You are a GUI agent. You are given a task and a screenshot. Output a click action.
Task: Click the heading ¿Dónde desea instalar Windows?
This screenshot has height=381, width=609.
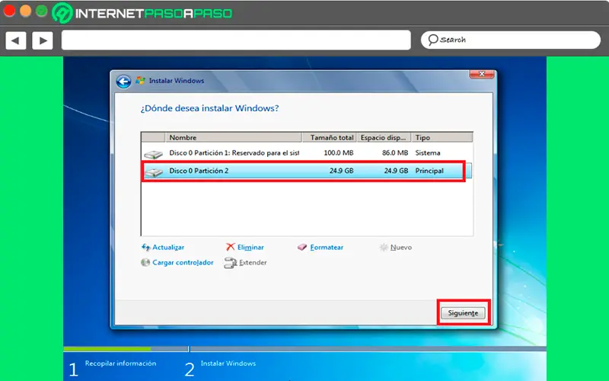pos(210,108)
